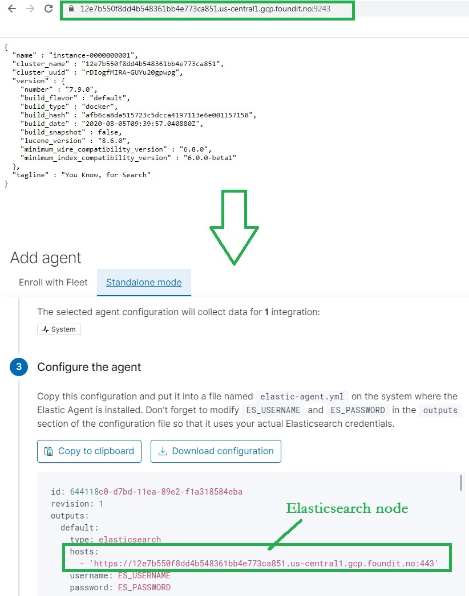Click the ES_PASSWORD placeholder in the config
The width and height of the screenshot is (469, 596).
click(x=145, y=587)
